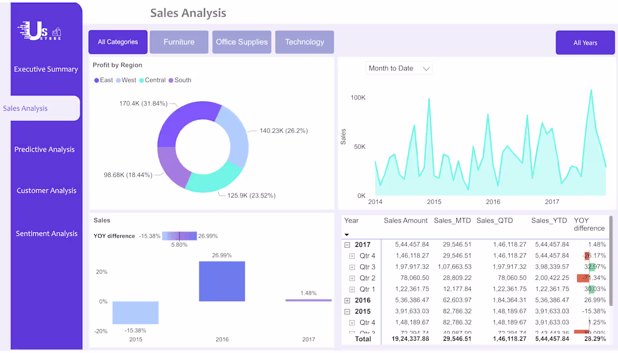Screen dimensions: 618x353
Task: Expand 2017 Qtr 4 row
Action: [352, 256]
